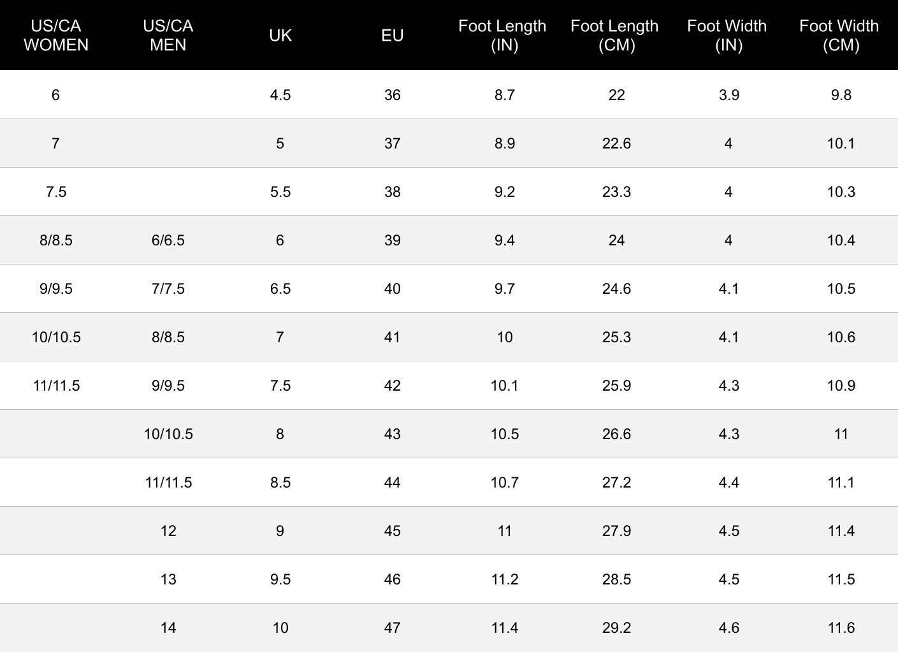Click the "Foot Length (IN)" column header
Screen dimensions: 898x652
[504, 35]
